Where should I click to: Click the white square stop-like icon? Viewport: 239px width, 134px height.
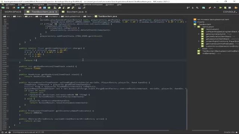(x=230, y=7)
